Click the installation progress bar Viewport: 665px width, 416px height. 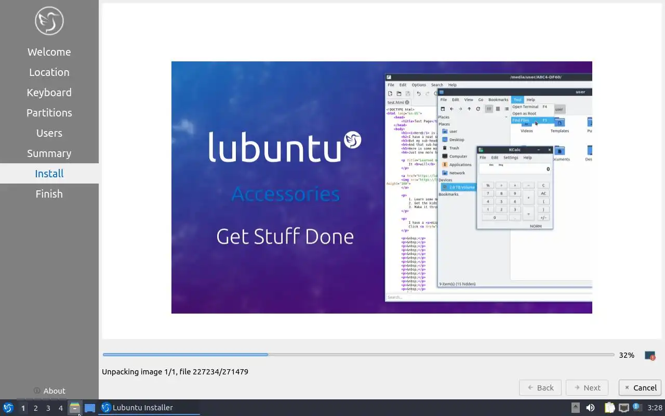point(358,355)
